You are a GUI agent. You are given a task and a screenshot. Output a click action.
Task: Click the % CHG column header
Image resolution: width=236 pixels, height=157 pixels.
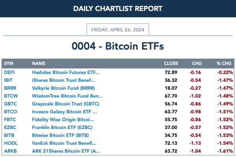pos(224,63)
